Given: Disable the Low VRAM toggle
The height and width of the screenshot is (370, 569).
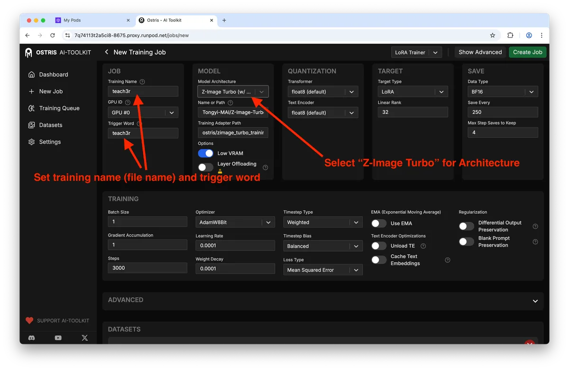Looking at the screenshot, I should pyautogui.click(x=205, y=153).
